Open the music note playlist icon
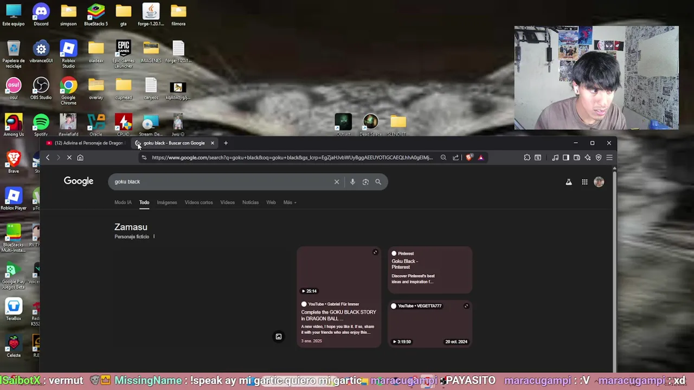The width and height of the screenshot is (694, 390). click(x=555, y=158)
